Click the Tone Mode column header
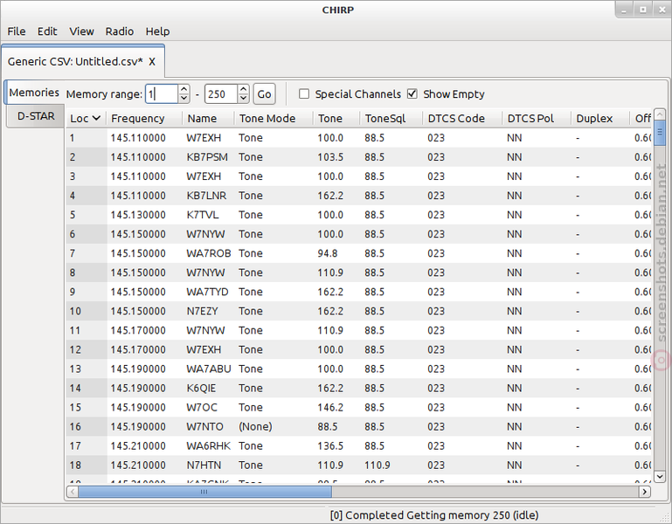Screen dimensions: 672x524 pos(274,119)
